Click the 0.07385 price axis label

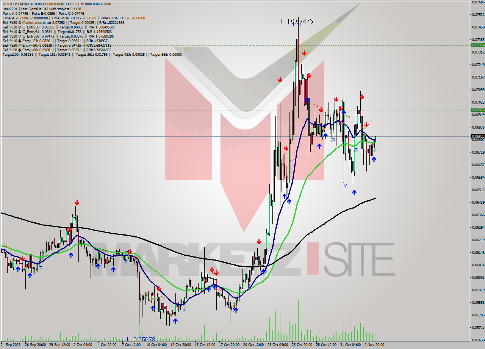(478, 39)
